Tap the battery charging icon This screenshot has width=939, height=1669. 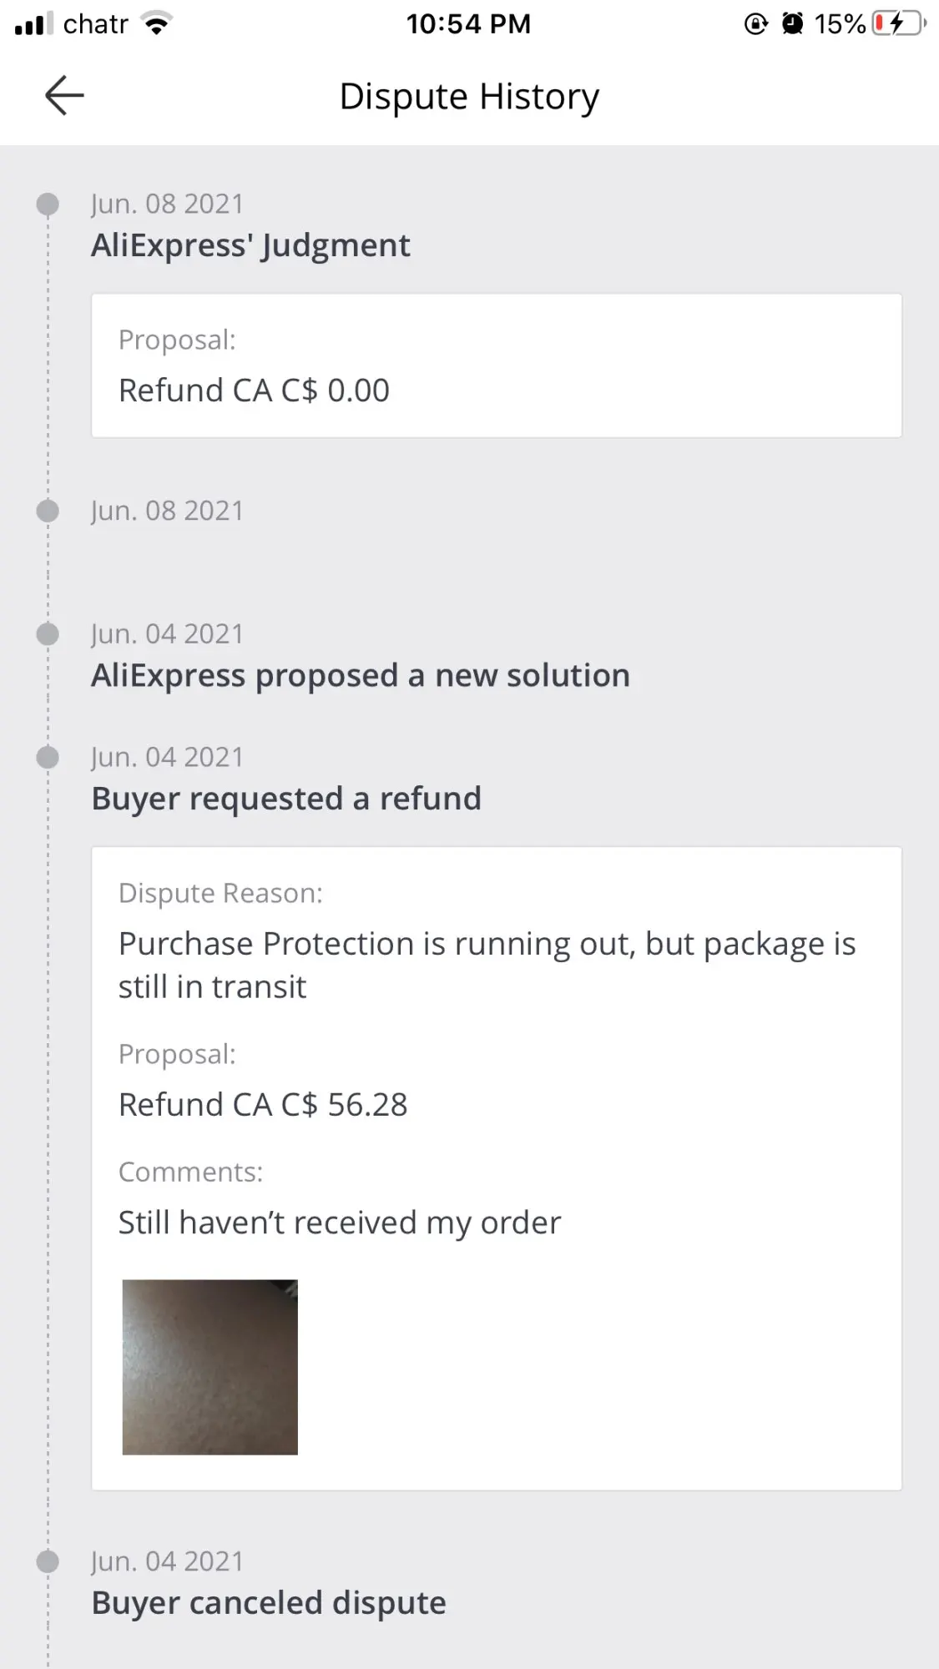[898, 23]
